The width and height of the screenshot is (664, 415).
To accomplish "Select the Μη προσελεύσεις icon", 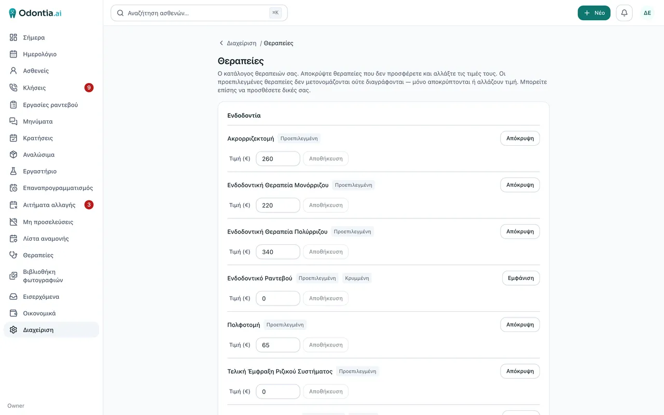I will (x=13, y=222).
